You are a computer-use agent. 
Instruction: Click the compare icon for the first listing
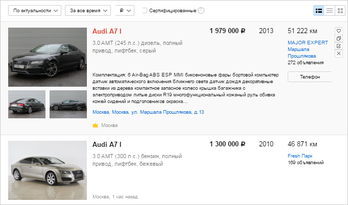[338, 38]
